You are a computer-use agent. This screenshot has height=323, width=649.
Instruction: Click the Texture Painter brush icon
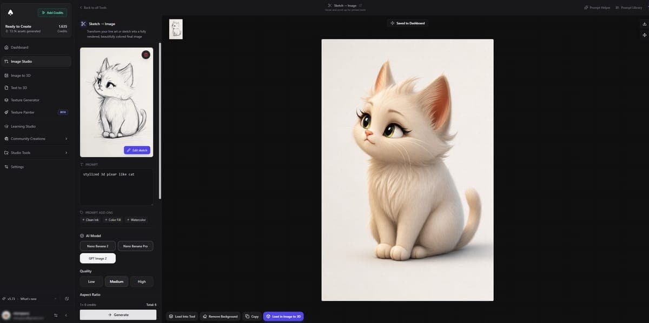pos(6,112)
